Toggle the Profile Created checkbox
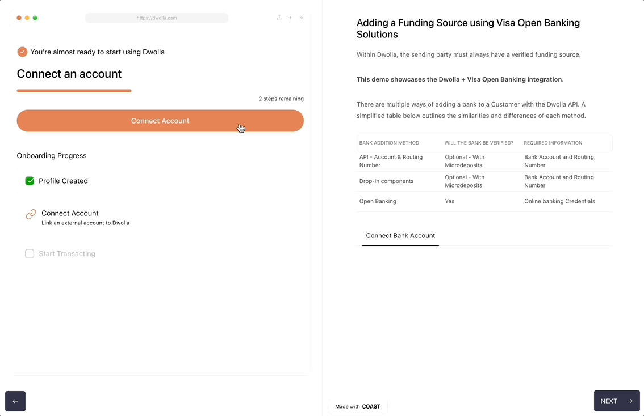 (x=30, y=181)
